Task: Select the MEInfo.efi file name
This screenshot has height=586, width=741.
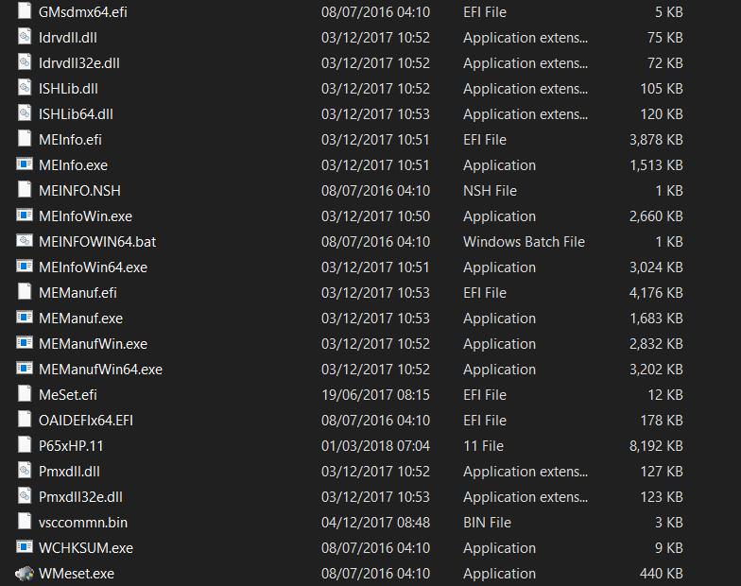Action: click(70, 140)
